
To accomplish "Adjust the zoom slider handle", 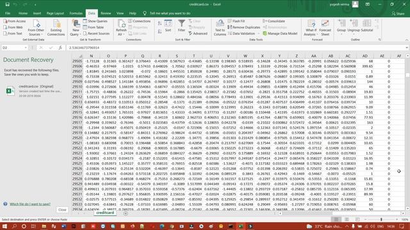I will click(381, 220).
